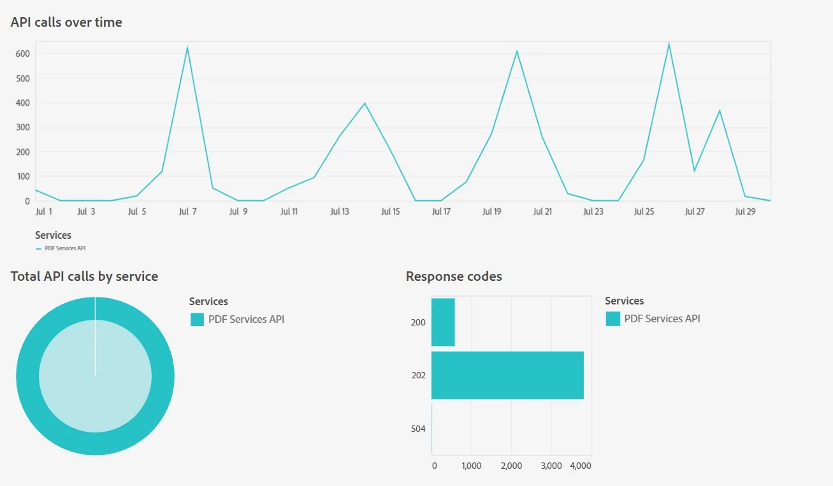Click the '202' response code label

click(x=418, y=375)
